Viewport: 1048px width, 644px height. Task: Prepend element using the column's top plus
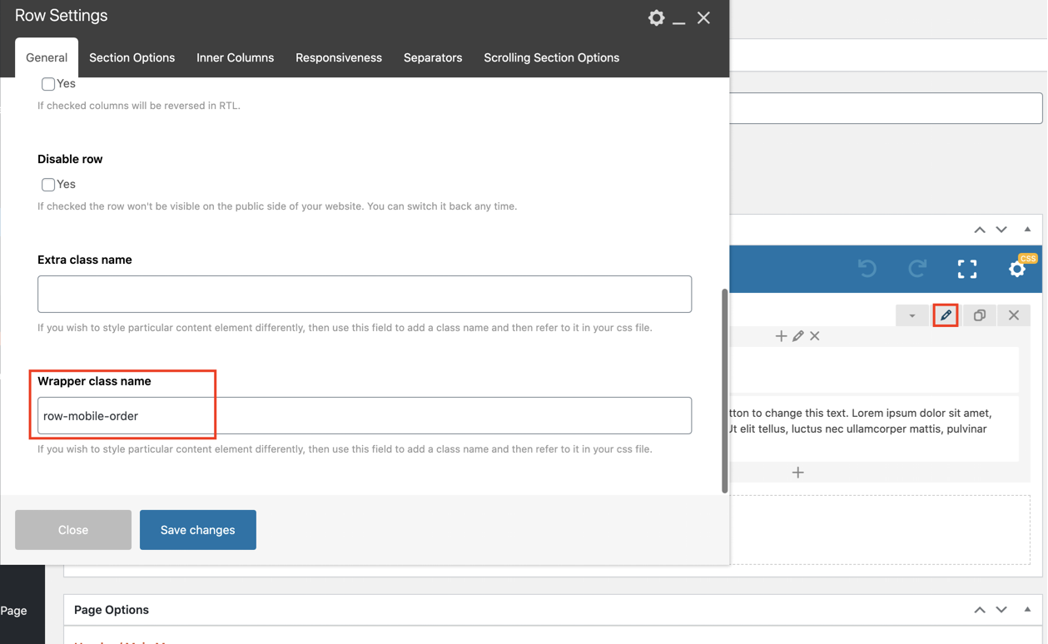coord(781,336)
